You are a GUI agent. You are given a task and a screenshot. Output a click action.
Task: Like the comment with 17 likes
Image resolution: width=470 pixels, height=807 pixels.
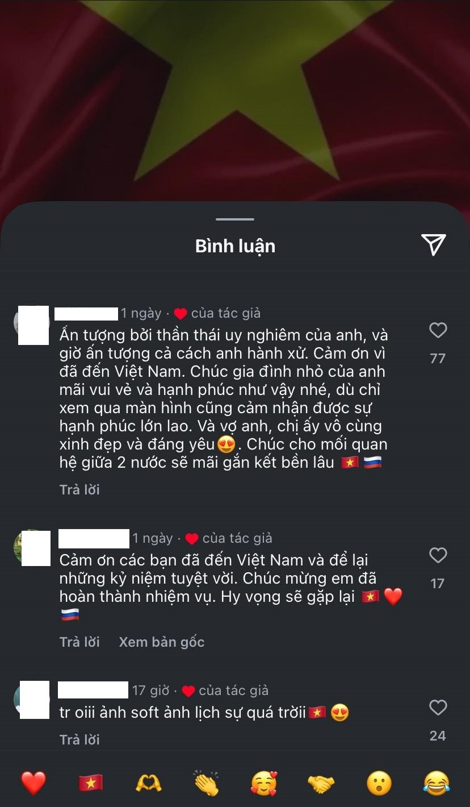(x=438, y=555)
